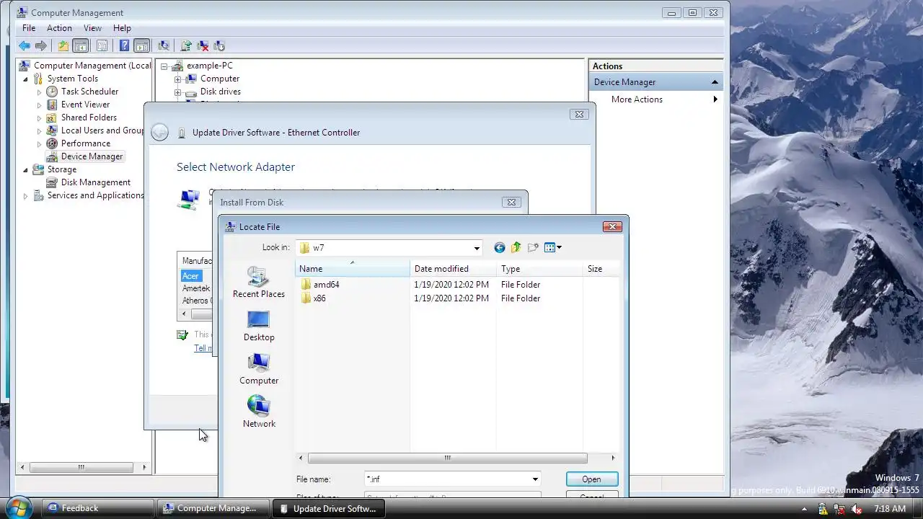Viewport: 923px width, 519px height.
Task: Open View Menu icon in Locate File
Action: tap(553, 247)
